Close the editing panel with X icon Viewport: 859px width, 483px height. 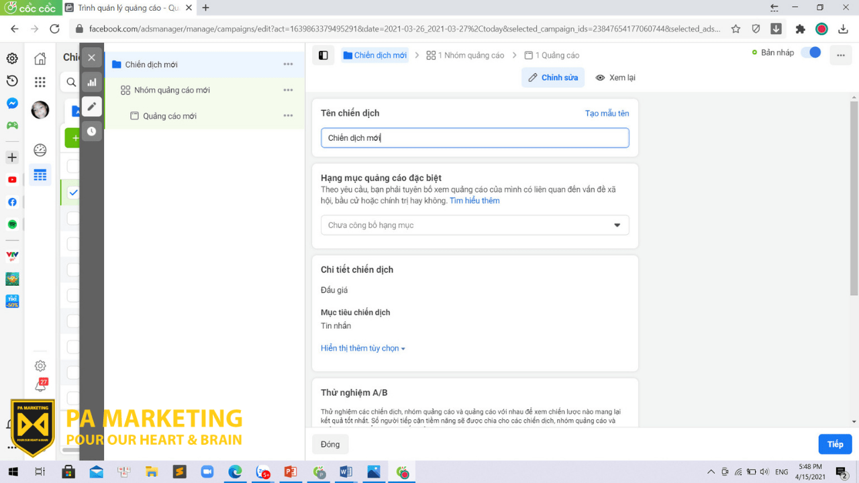click(x=92, y=58)
